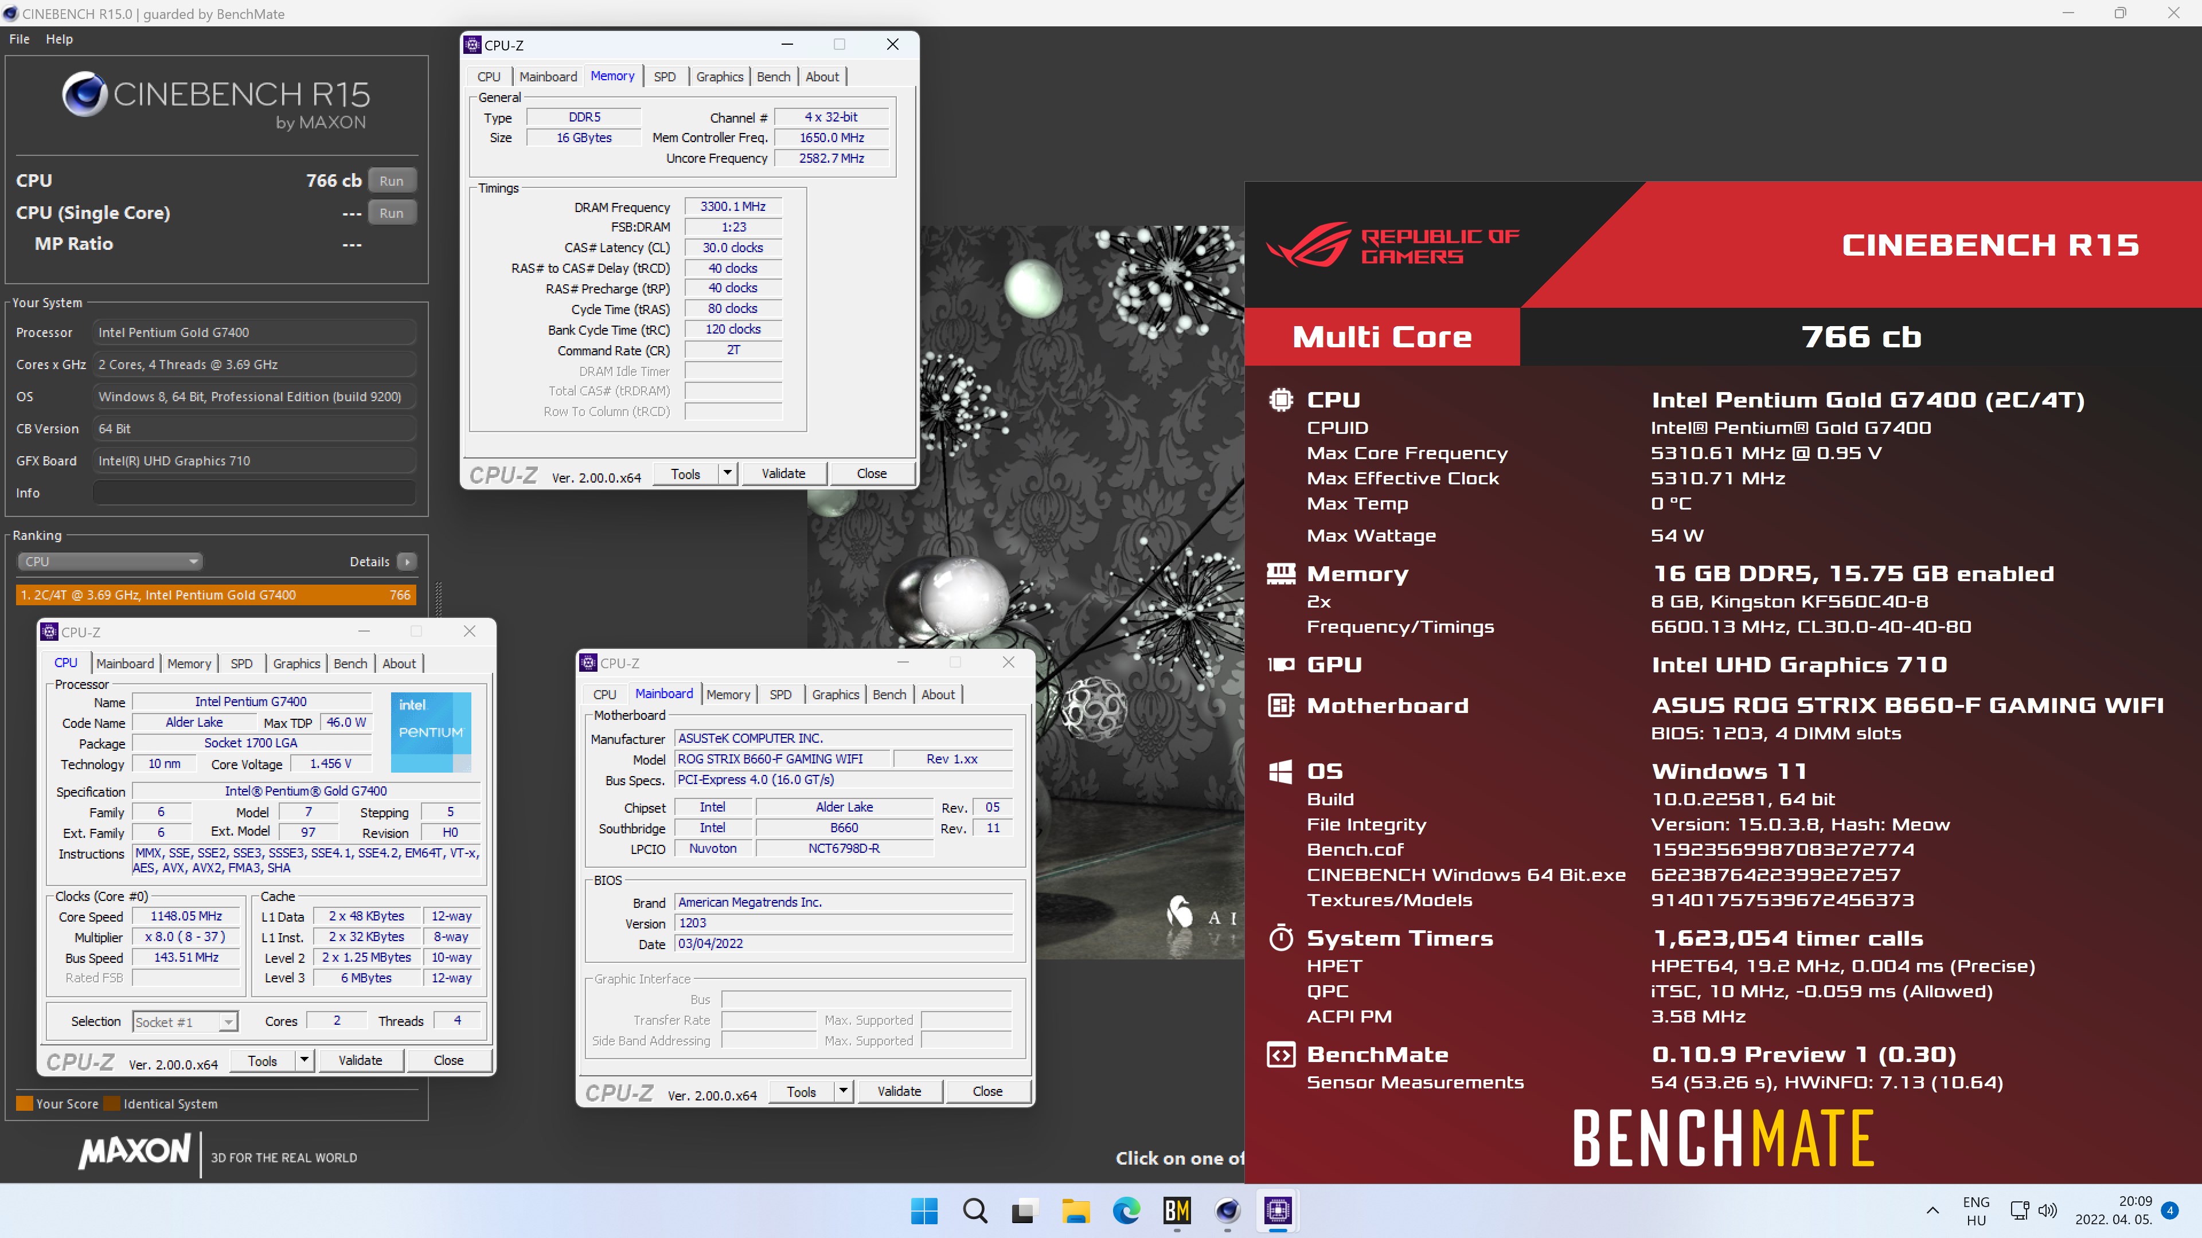Open Microsoft Edge from taskbar
Viewport: 2202px width, 1238px height.
(x=1126, y=1210)
